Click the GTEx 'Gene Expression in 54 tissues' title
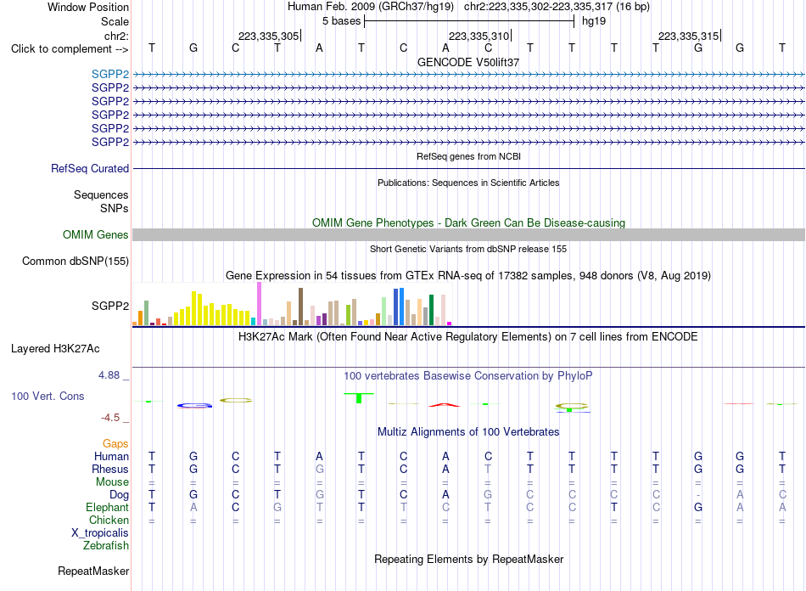Screen dimensions: 806x591 pos(468,276)
